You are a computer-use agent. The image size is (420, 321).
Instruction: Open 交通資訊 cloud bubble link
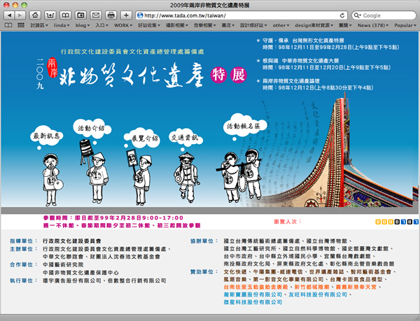[185, 137]
